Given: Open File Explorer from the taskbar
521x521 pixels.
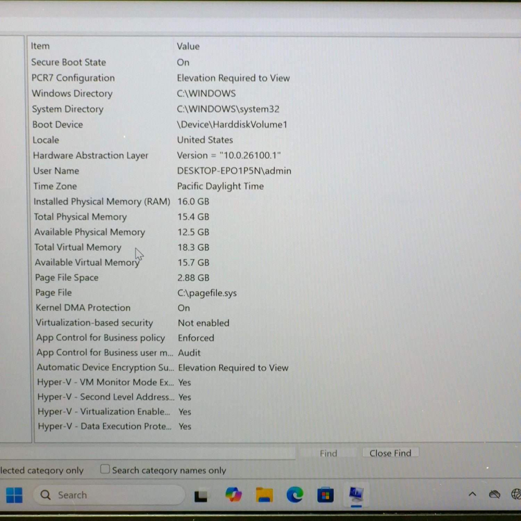Looking at the screenshot, I should coord(264,495).
